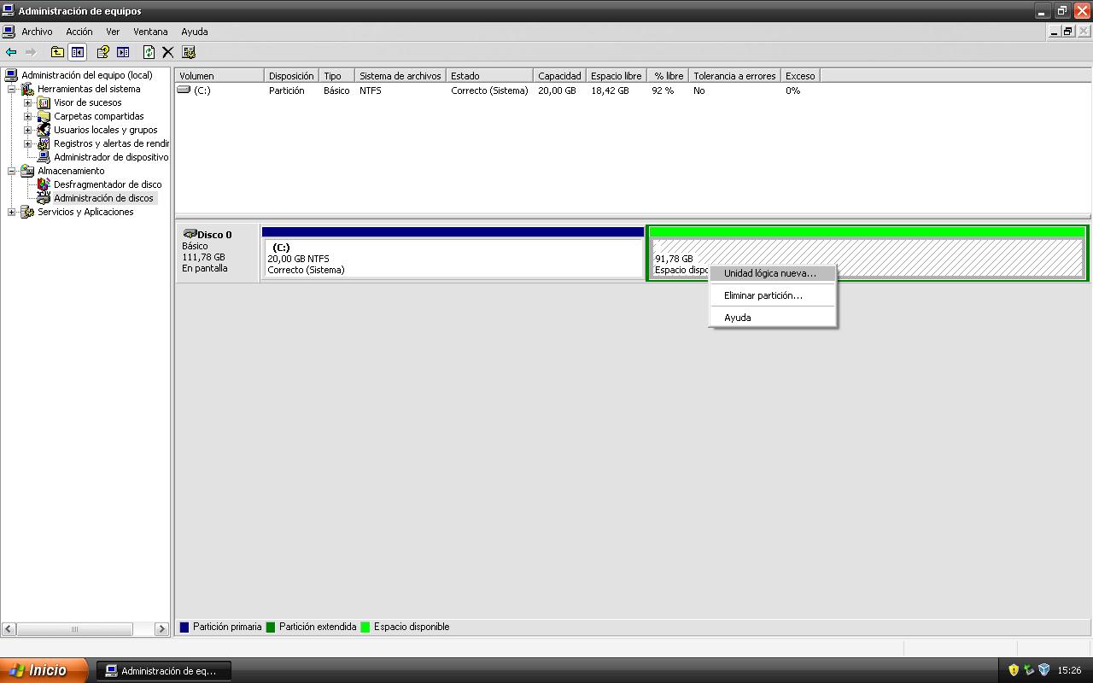Click the Help question-mark toolbar icon
Viewport: 1093px width, 683px height.
tap(102, 52)
